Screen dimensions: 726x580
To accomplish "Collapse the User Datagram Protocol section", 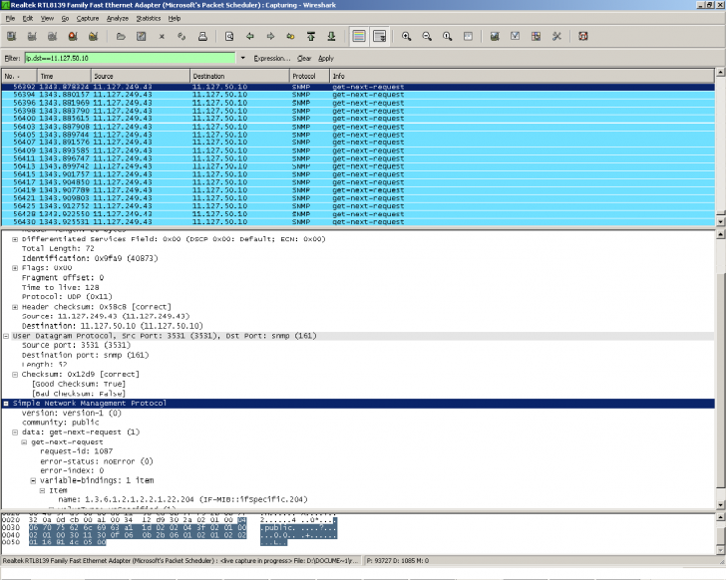I will pos(6,337).
